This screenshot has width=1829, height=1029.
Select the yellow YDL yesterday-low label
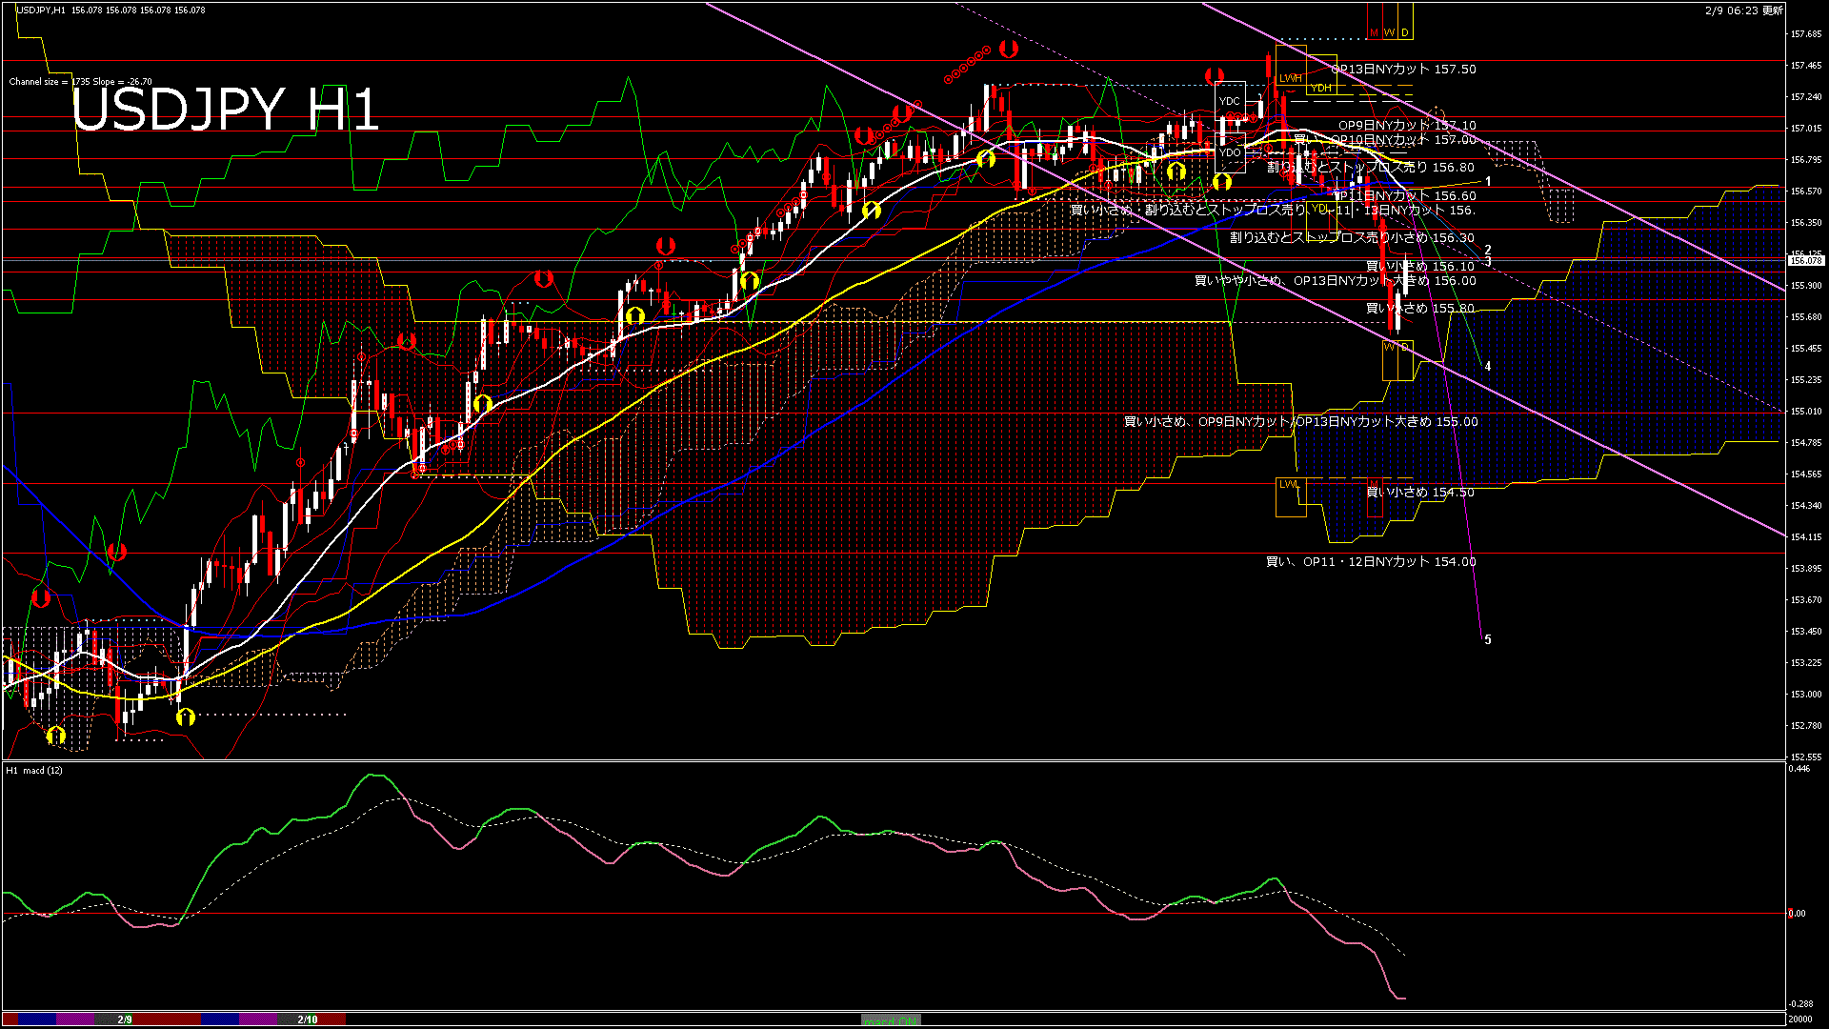coord(1319,209)
